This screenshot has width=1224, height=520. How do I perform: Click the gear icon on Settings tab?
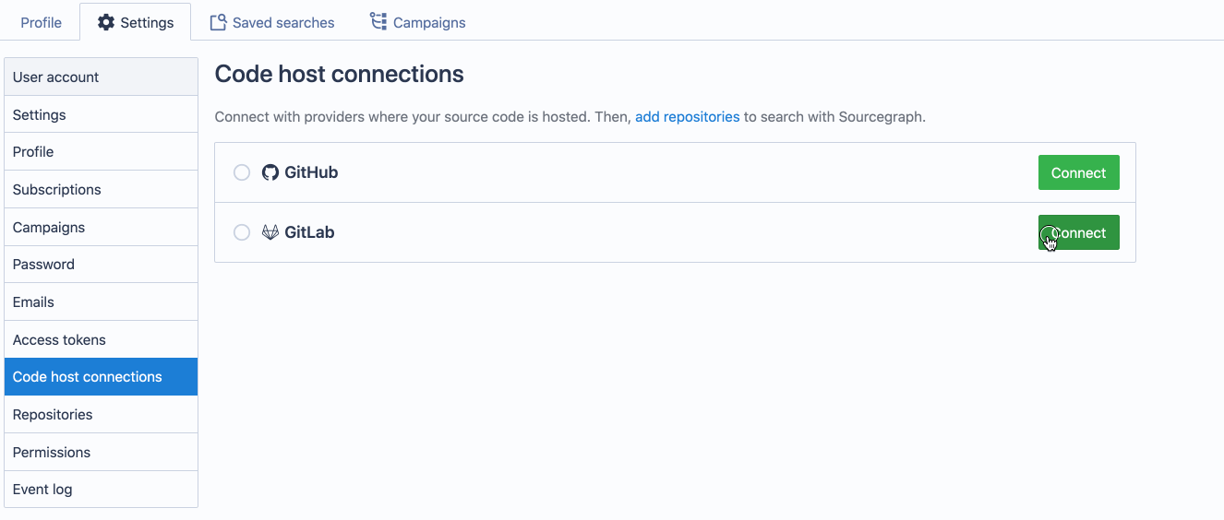coord(106,22)
